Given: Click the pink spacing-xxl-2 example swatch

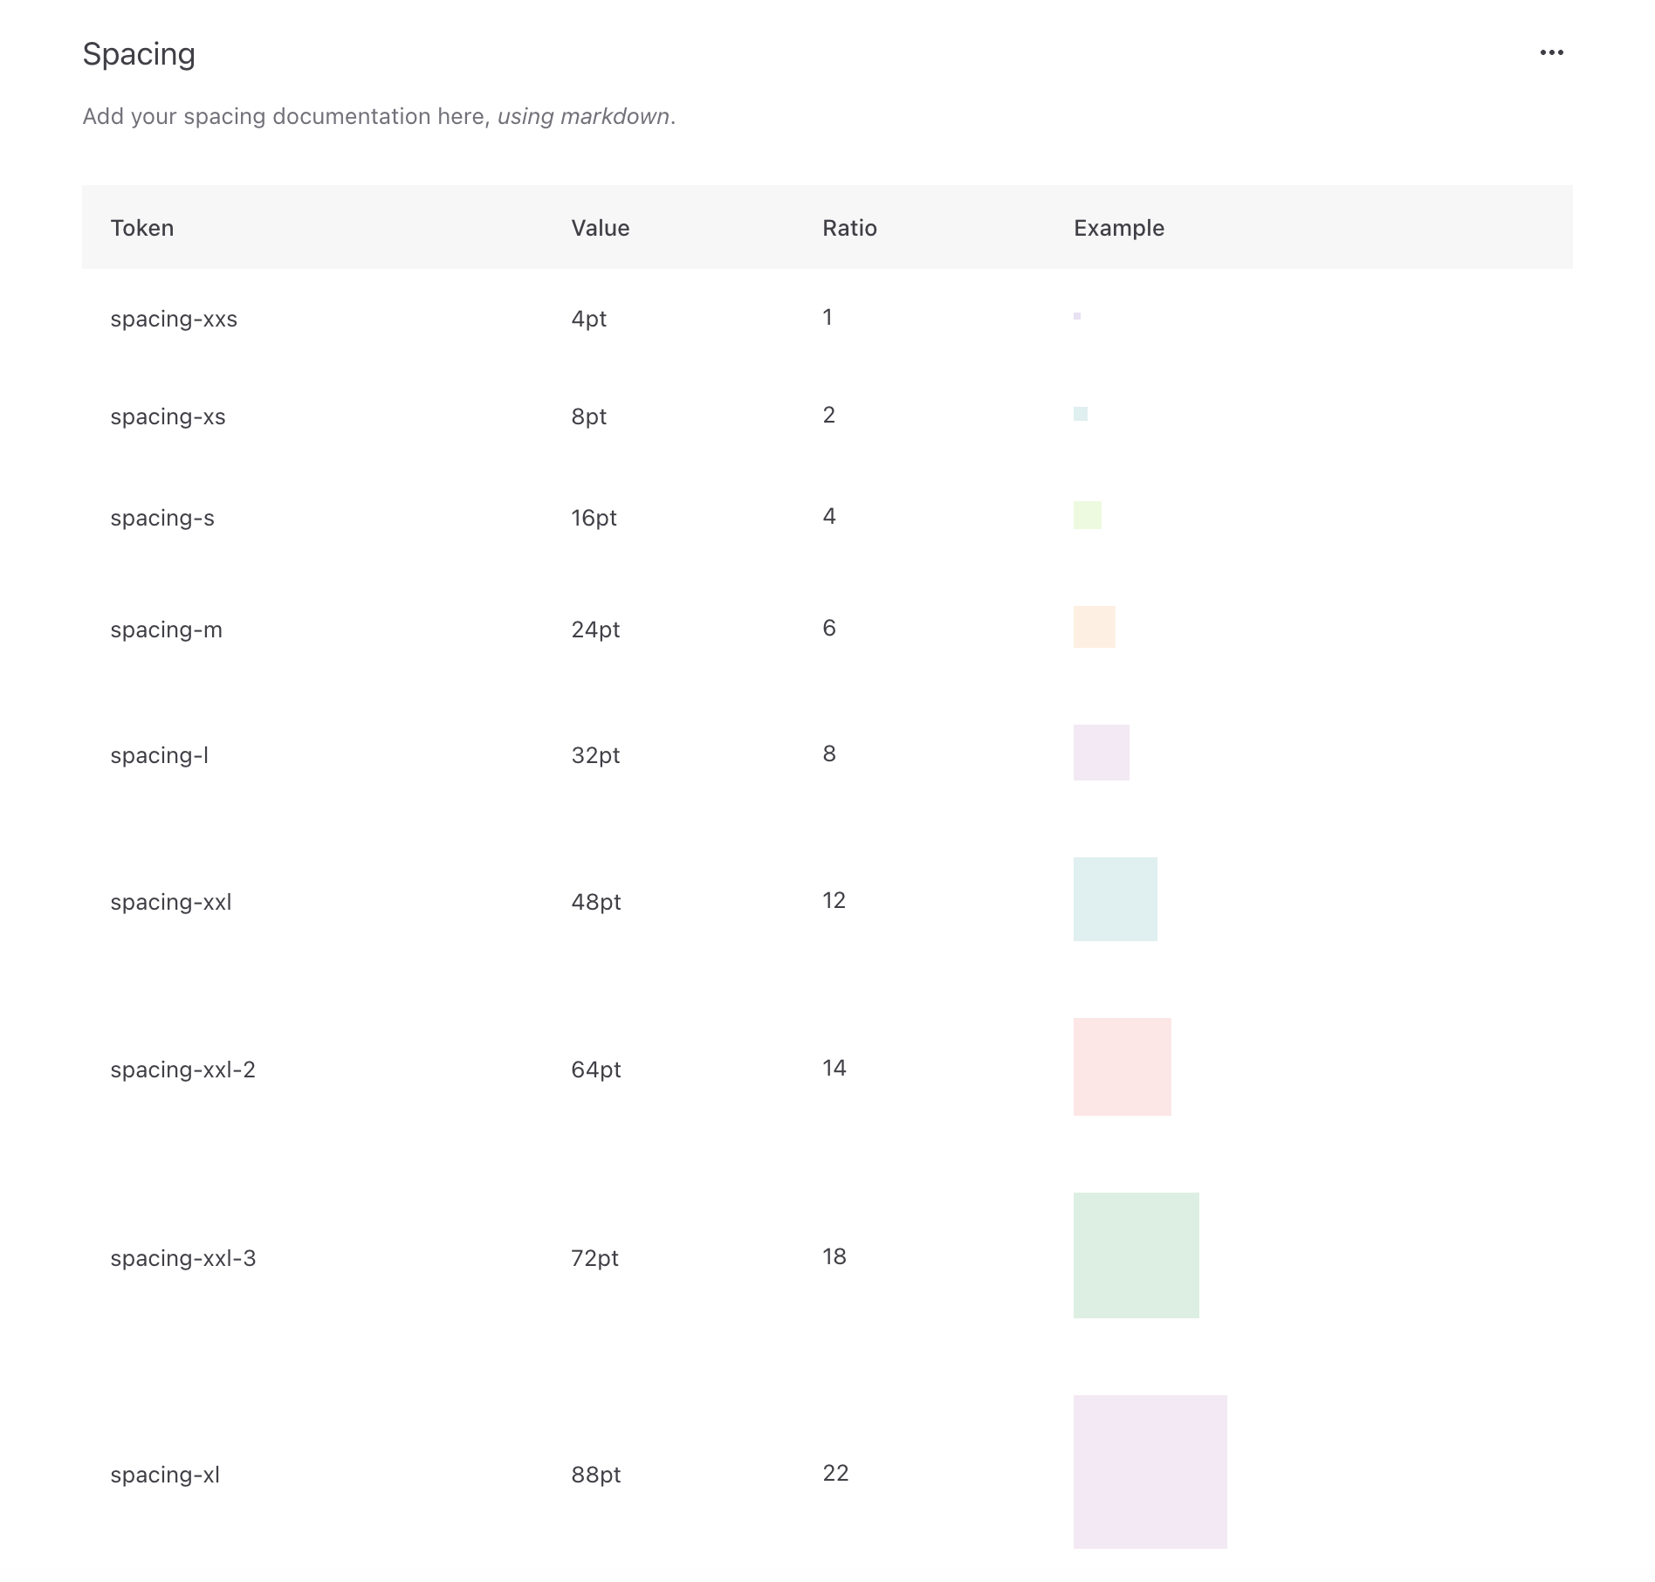Looking at the screenshot, I should 1123,1066.
